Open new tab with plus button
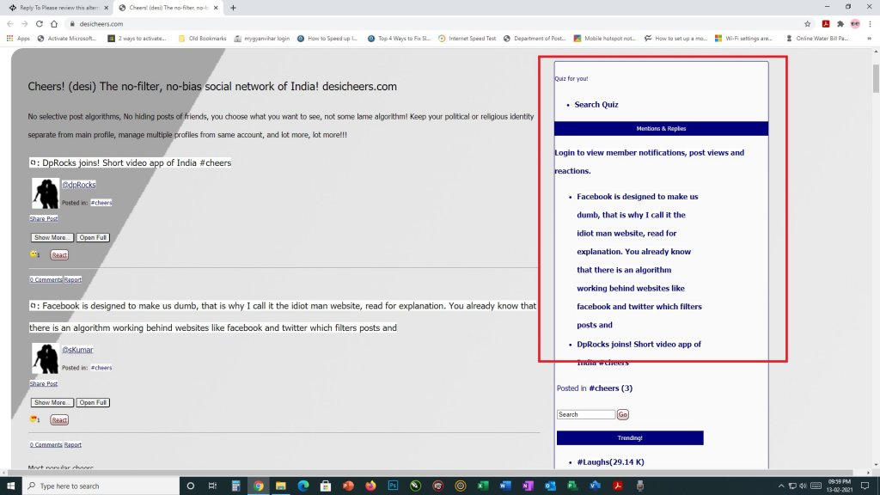 click(233, 8)
